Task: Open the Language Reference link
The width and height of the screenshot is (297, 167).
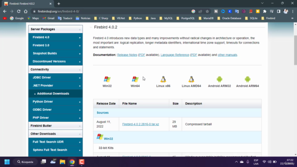Action: click(174, 55)
